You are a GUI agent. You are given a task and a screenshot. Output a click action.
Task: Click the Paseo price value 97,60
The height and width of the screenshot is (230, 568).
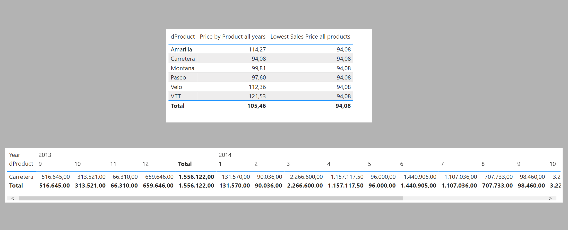click(x=259, y=77)
